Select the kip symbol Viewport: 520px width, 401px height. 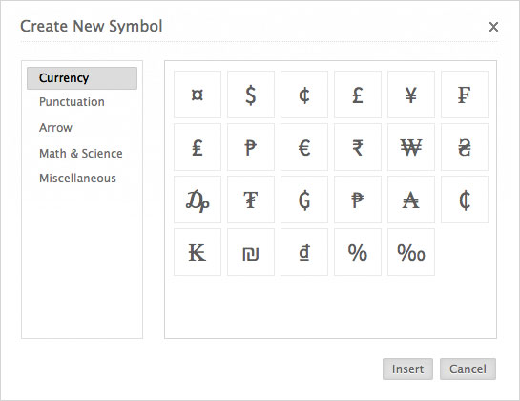[x=198, y=252]
